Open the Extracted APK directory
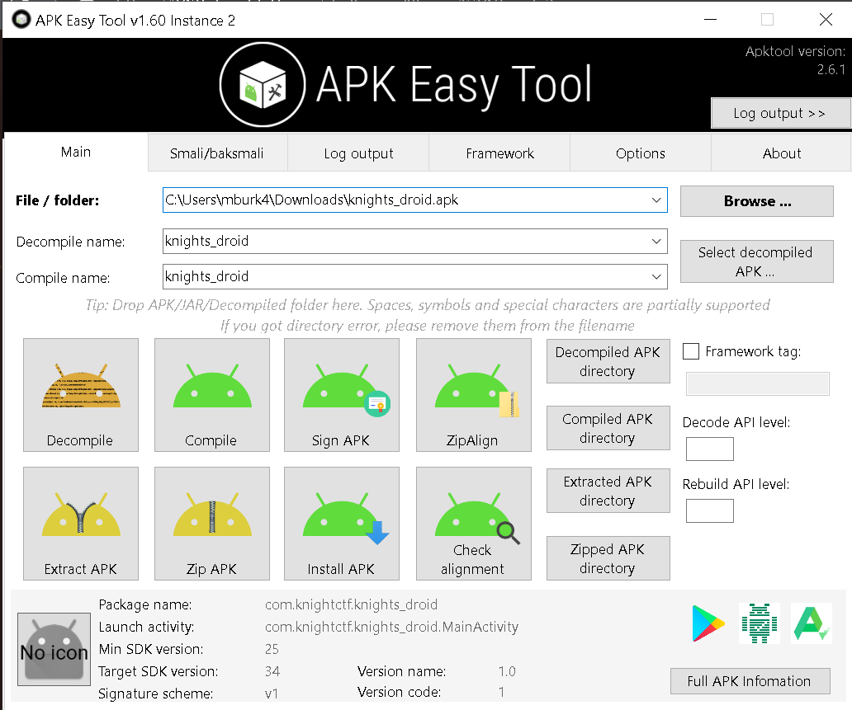This screenshot has width=852, height=710. tap(608, 491)
